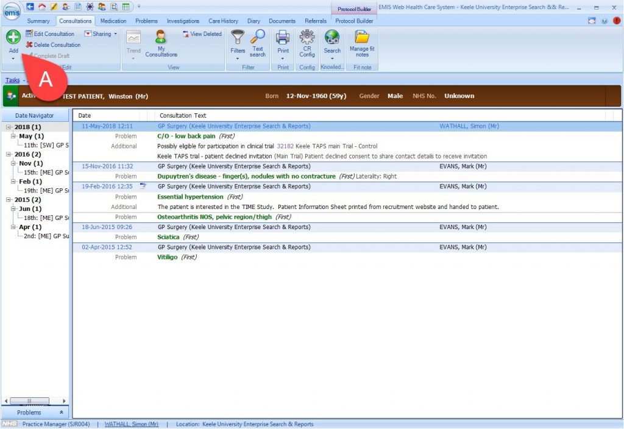This screenshot has width=624, height=429.
Task: Collapse the May (1) tree node
Action: tap(13, 136)
